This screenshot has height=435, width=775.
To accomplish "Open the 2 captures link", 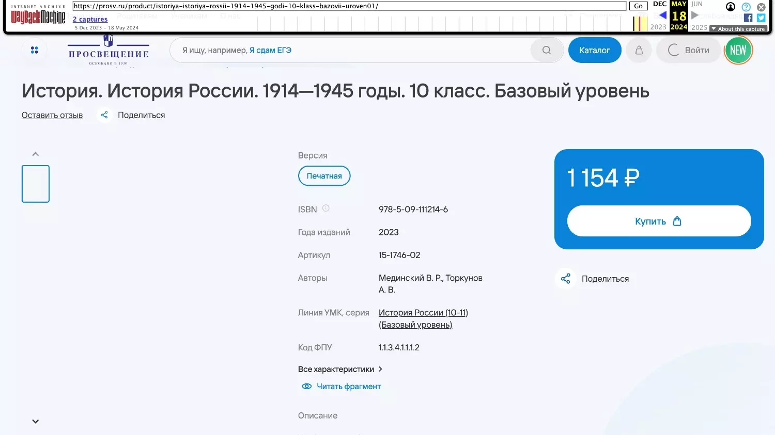I will 90,19.
